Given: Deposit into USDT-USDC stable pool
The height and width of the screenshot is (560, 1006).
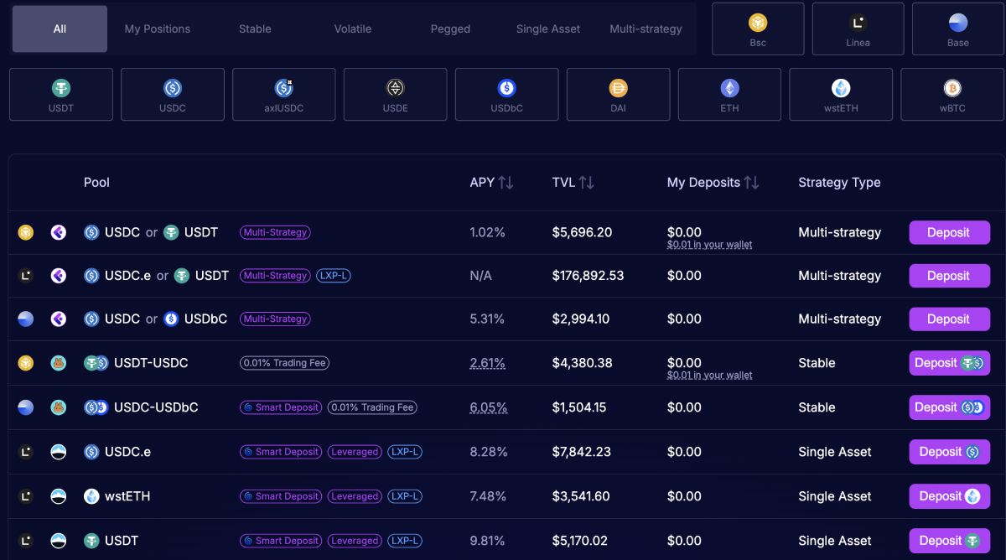Looking at the screenshot, I should (949, 363).
